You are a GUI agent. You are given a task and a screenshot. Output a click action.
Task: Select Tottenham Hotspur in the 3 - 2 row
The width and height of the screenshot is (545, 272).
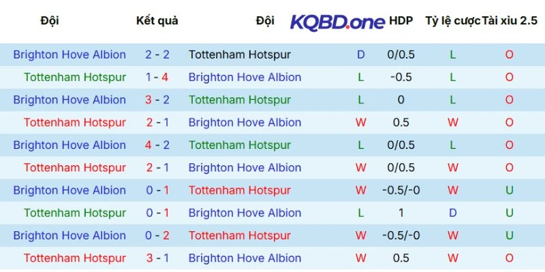point(240,100)
